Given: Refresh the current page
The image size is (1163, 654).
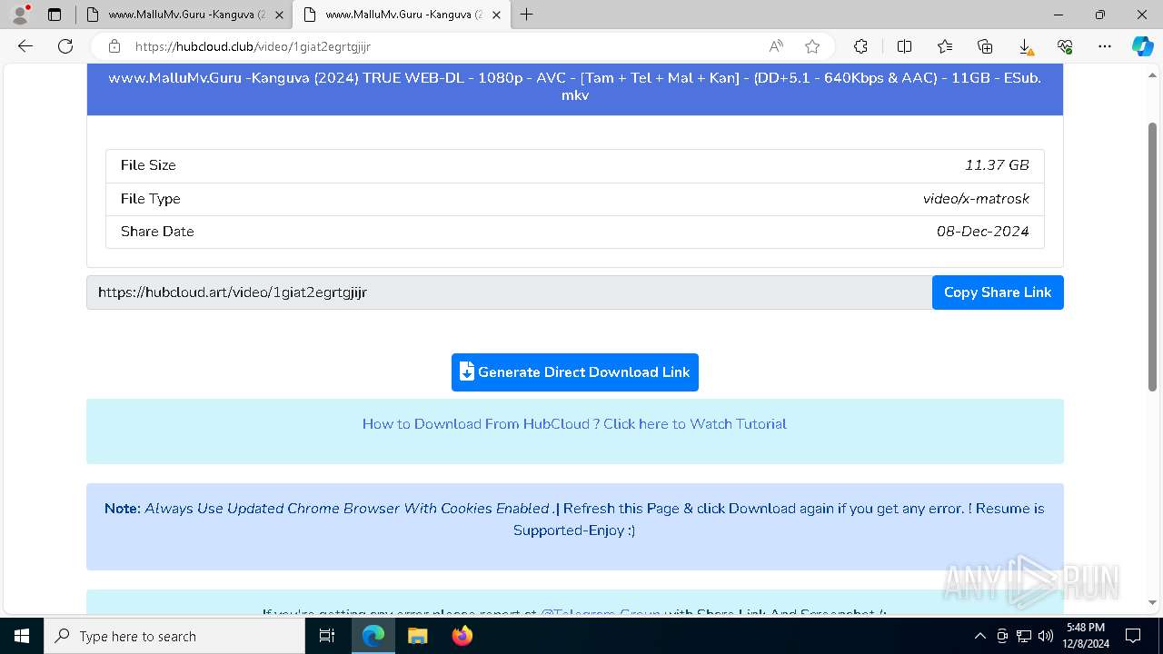Looking at the screenshot, I should 65,46.
